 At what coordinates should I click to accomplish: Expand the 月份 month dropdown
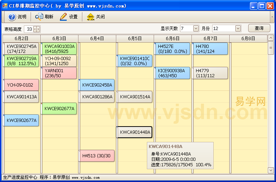[238, 28]
